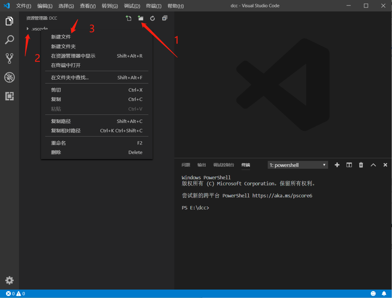Image resolution: width=392 pixels, height=298 pixels.
Task: Close the terminal panel
Action: [x=385, y=165]
